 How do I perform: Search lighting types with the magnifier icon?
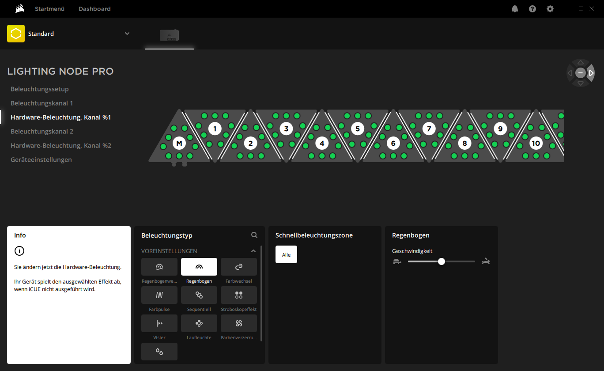254,235
